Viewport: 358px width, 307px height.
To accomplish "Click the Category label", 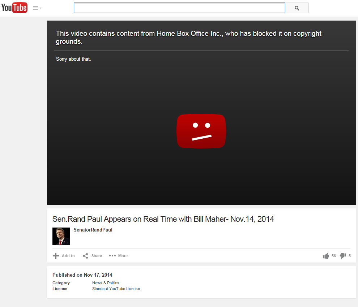I will pos(61,283).
